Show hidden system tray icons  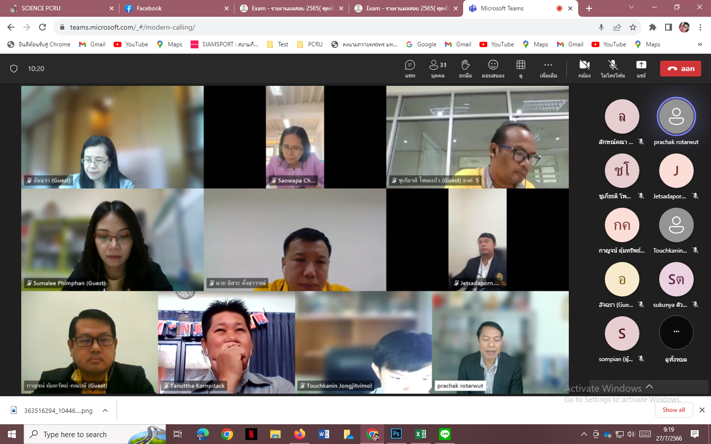click(584, 434)
